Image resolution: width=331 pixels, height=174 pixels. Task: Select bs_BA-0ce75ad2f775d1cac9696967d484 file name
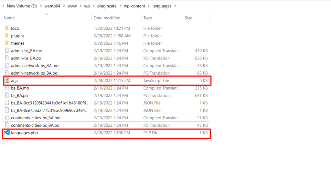49,110
